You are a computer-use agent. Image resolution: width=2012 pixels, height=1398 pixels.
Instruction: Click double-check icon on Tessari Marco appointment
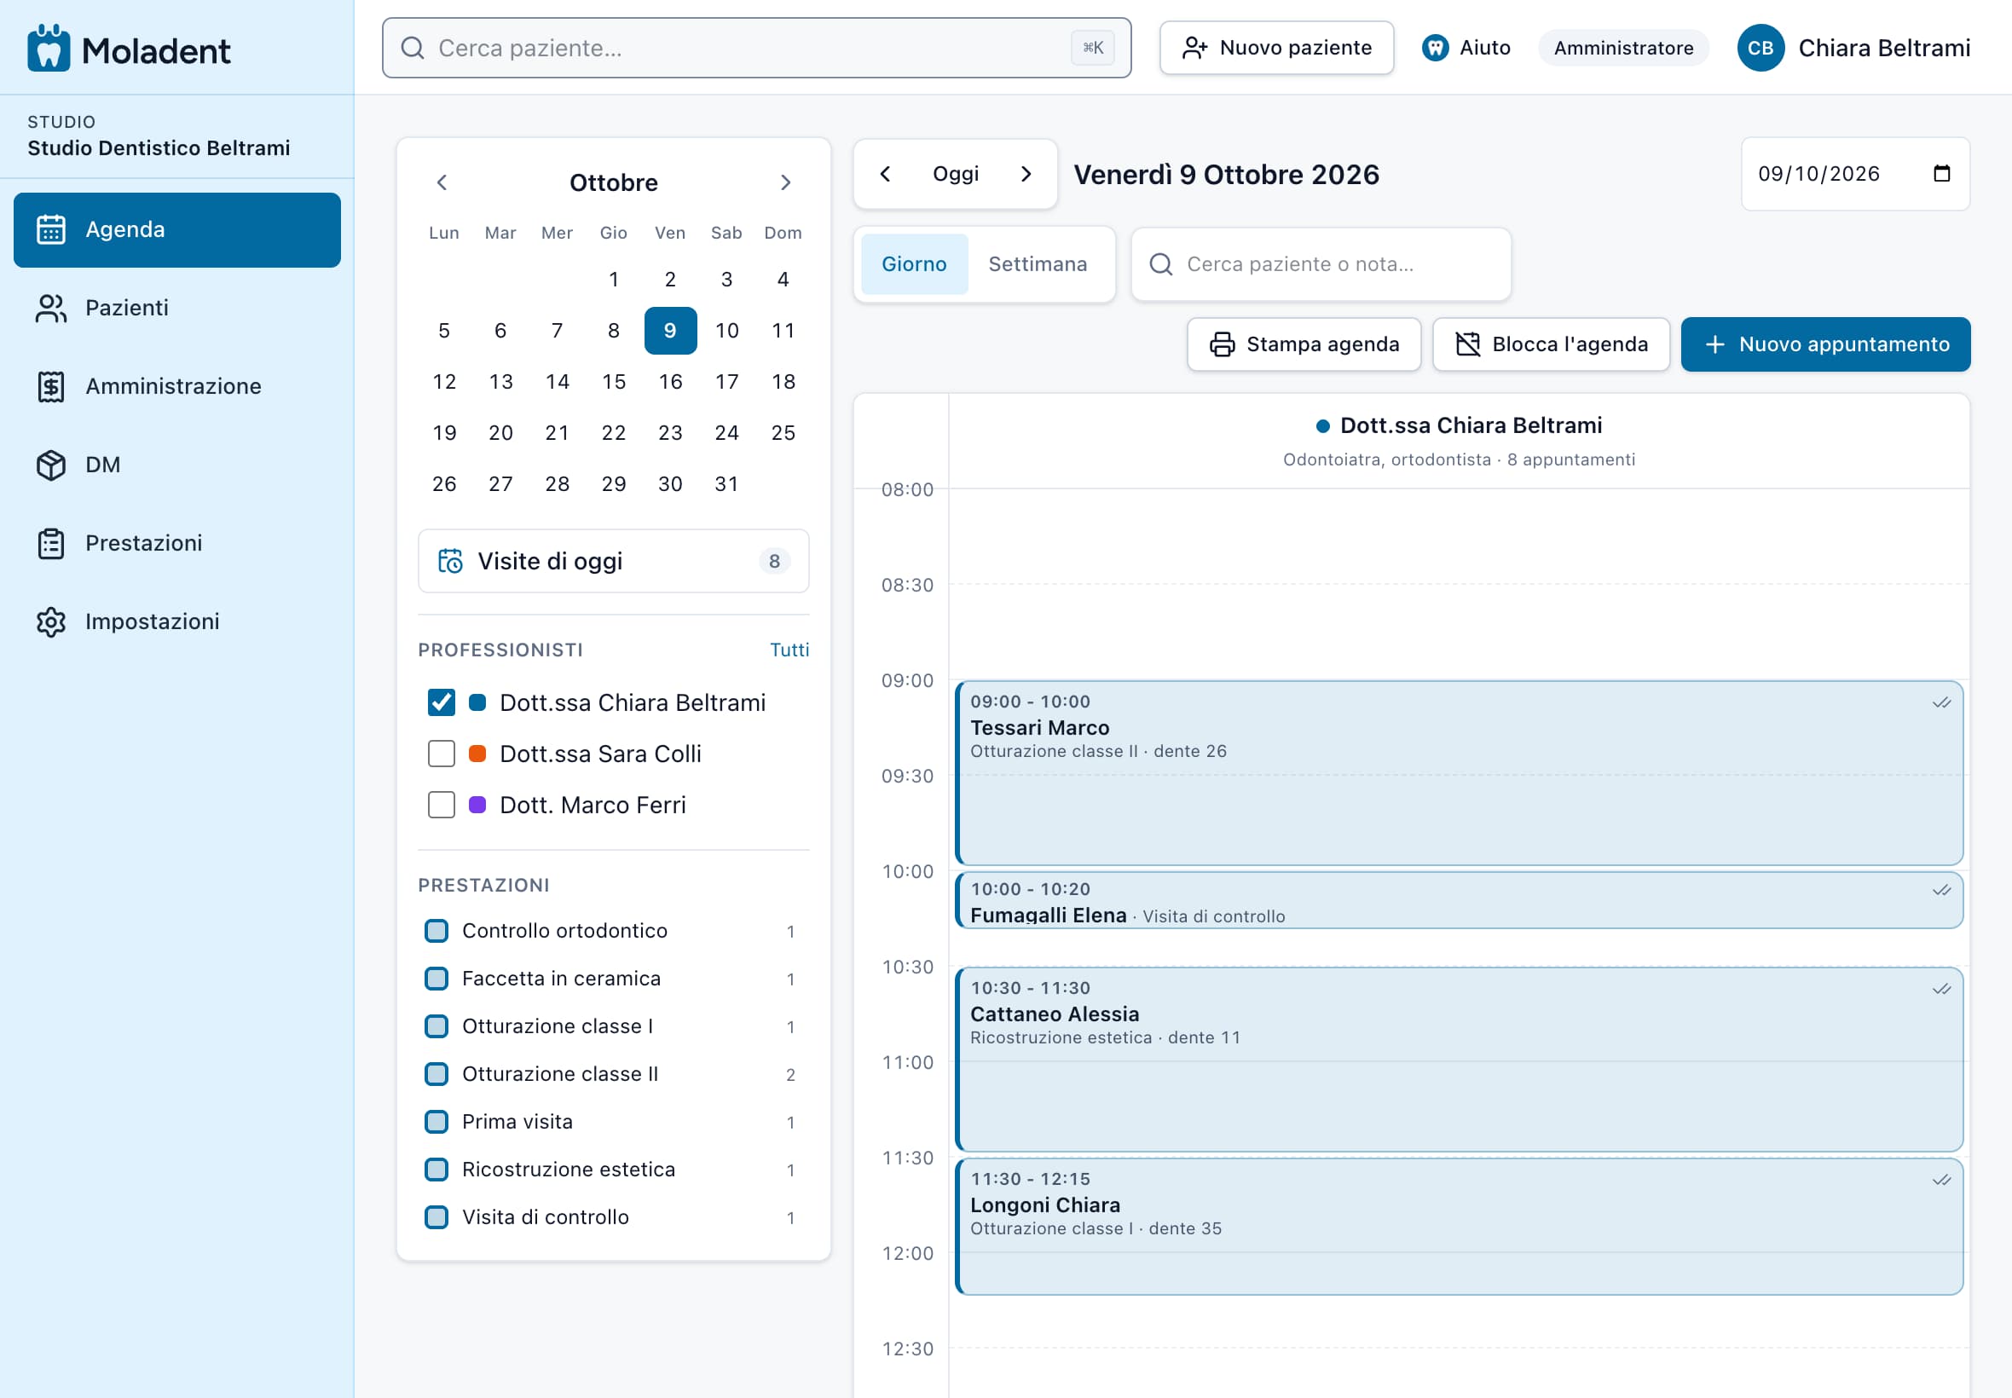click(x=1942, y=702)
